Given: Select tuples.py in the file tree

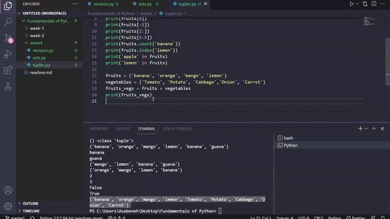Looking at the screenshot, I should (50, 65).
